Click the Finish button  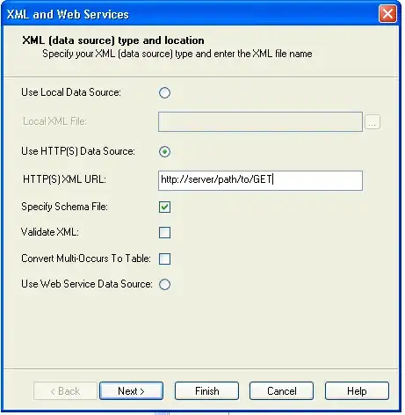point(206,391)
